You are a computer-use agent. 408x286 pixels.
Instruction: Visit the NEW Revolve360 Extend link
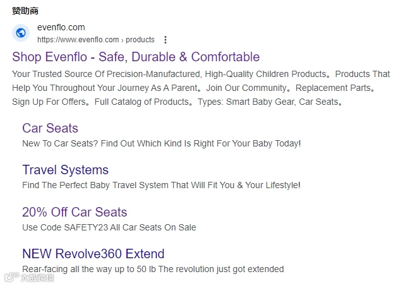[x=93, y=254]
